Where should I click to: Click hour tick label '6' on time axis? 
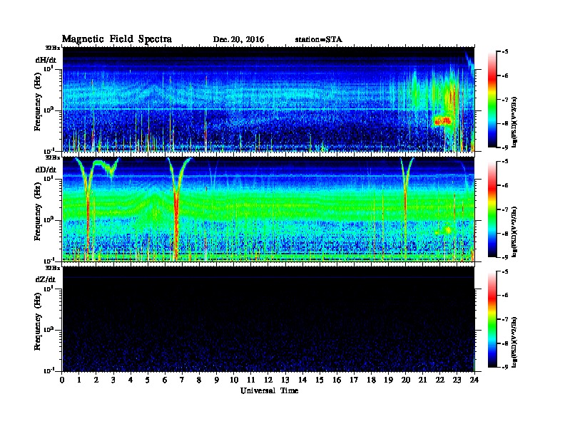[x=165, y=380]
